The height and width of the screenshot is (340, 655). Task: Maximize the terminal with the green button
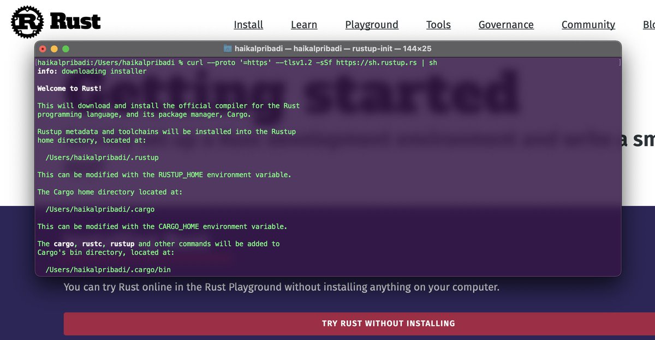click(x=65, y=49)
